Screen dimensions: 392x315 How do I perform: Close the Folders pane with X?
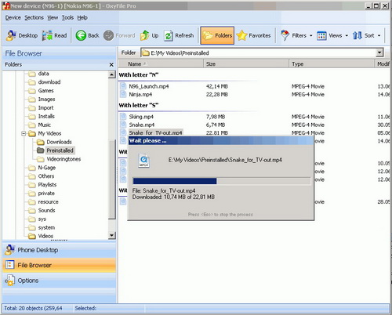click(111, 64)
